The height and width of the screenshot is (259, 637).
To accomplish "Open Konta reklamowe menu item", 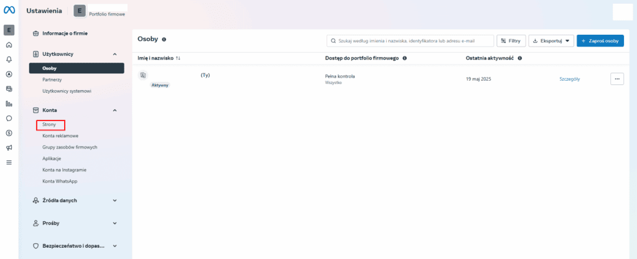I will (60, 136).
